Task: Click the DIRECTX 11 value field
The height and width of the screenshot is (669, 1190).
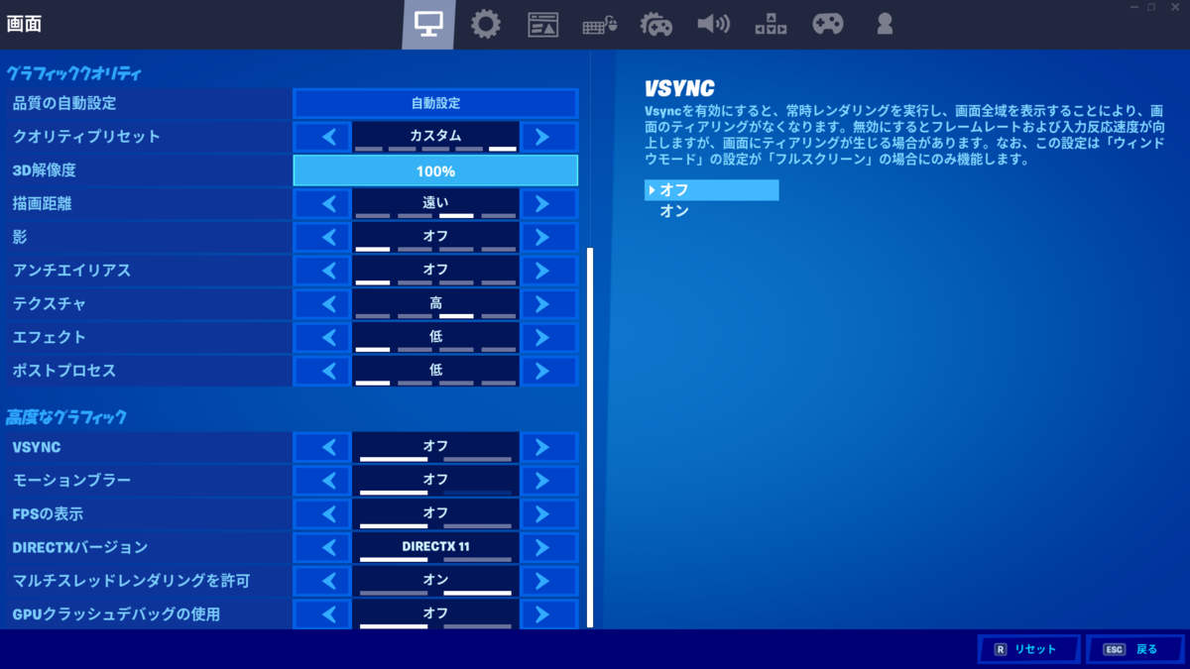Action: [435, 547]
